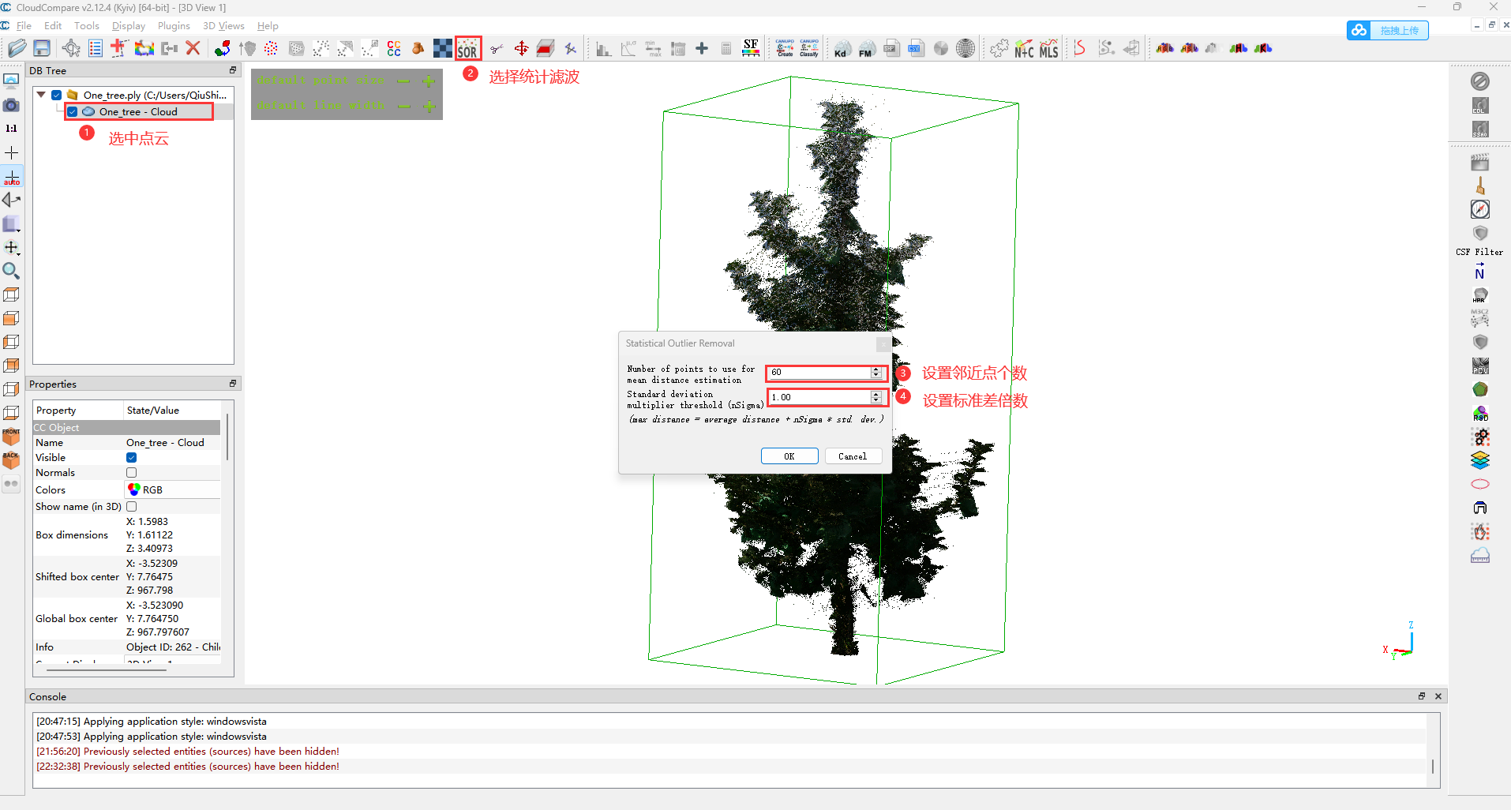The height and width of the screenshot is (810, 1511).
Task: Open the Edit menu
Action: [x=53, y=25]
